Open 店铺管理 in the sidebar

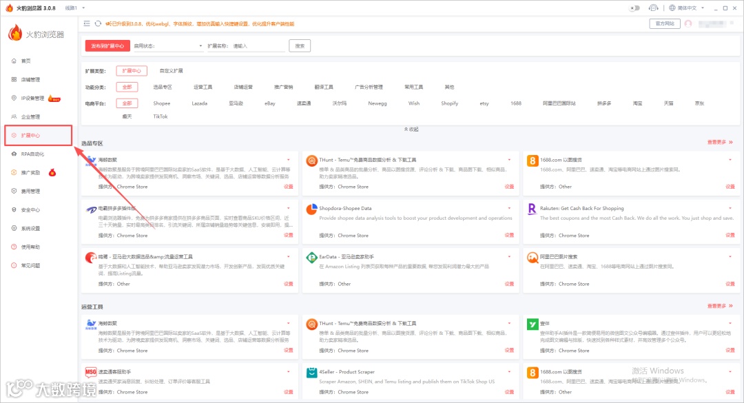[x=30, y=79]
